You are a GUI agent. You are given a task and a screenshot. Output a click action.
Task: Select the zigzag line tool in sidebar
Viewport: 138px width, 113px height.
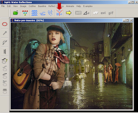[5, 52]
